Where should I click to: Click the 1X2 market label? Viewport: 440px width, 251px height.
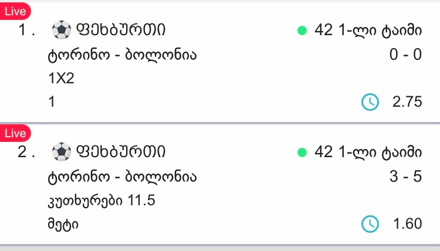[61, 78]
